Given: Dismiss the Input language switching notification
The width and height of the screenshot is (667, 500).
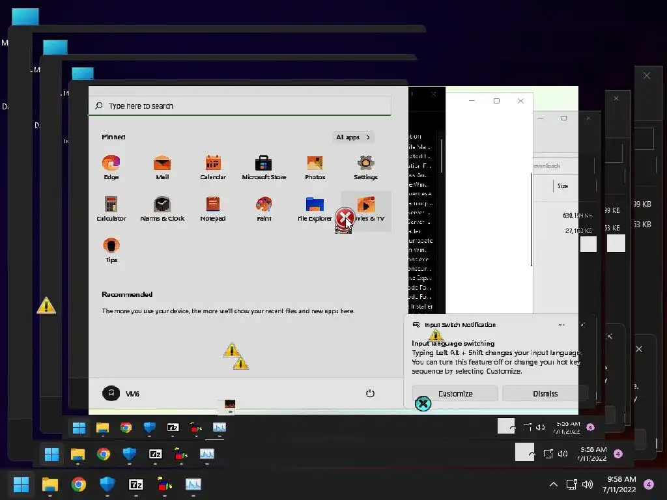Looking at the screenshot, I should (545, 394).
